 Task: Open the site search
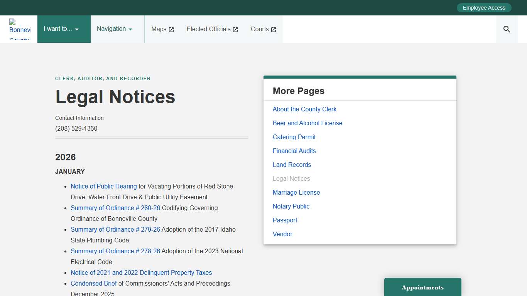click(x=506, y=29)
